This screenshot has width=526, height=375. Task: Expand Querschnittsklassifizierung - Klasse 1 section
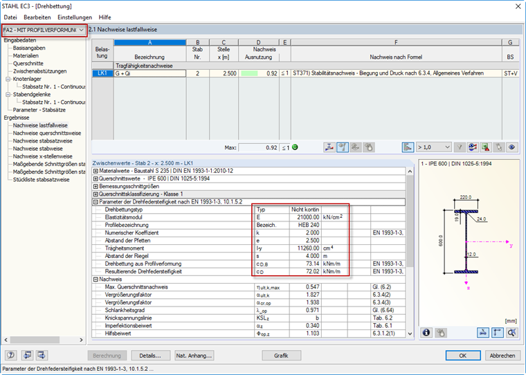[x=96, y=194]
